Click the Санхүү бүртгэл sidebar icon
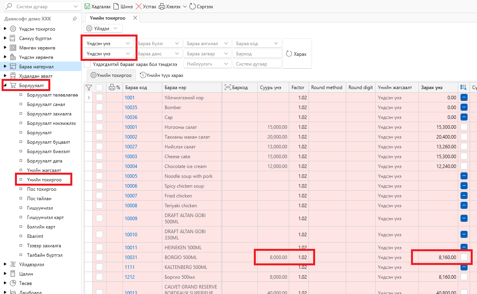Viewport: 477px width, 294px height. point(13,38)
